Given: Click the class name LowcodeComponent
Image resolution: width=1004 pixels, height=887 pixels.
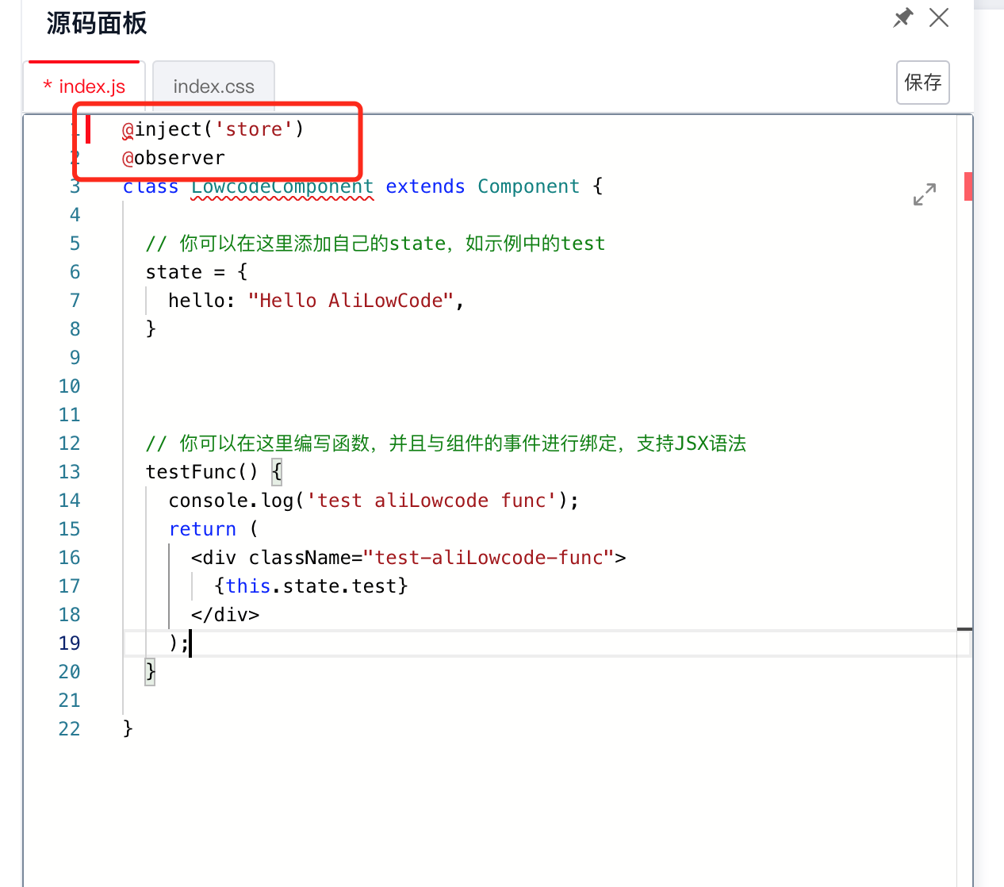Looking at the screenshot, I should click(x=282, y=186).
